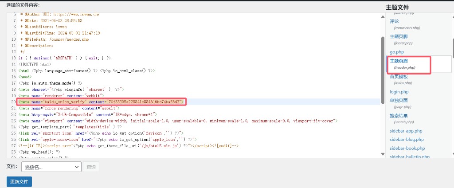
Task: Place cursor on baidu_union_verify meta line
Action: pos(101,102)
